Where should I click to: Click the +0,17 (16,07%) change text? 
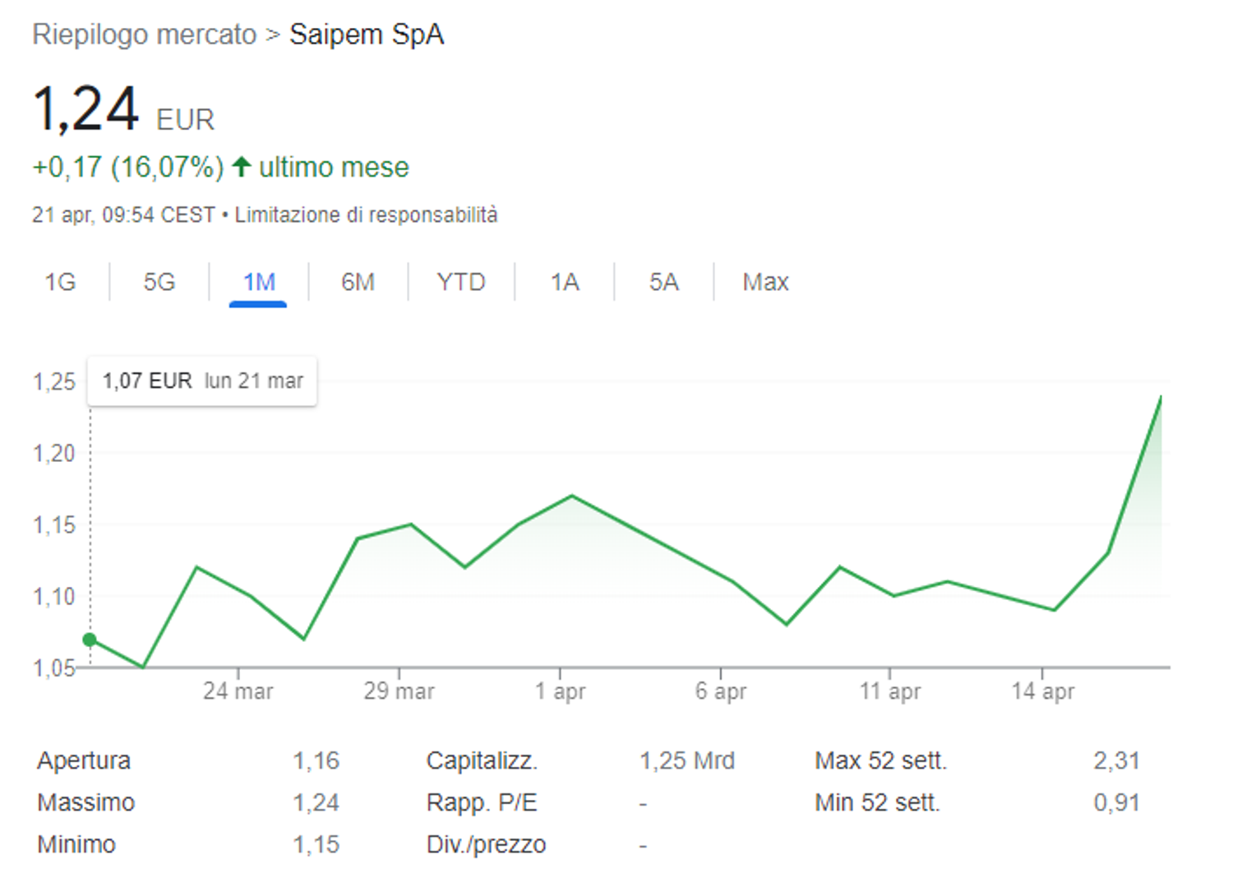click(128, 167)
